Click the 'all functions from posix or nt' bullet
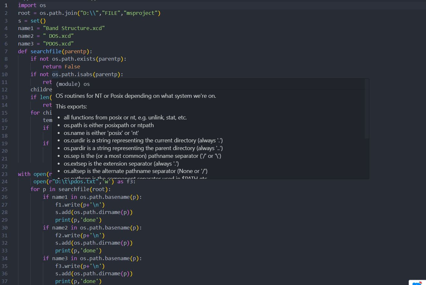426x285 pixels. coord(125,117)
